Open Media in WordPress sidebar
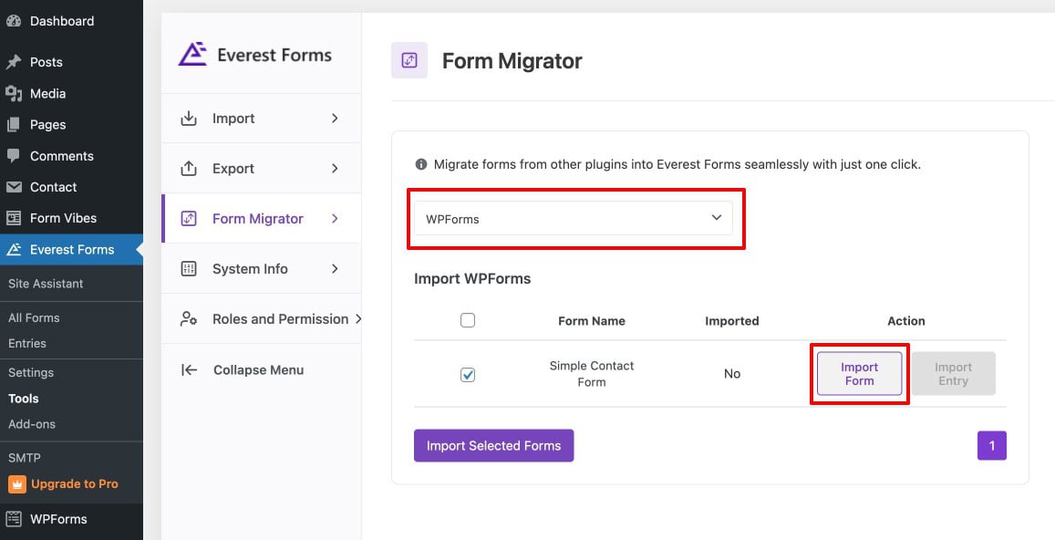Image resolution: width=1055 pixels, height=540 pixels. point(71,94)
